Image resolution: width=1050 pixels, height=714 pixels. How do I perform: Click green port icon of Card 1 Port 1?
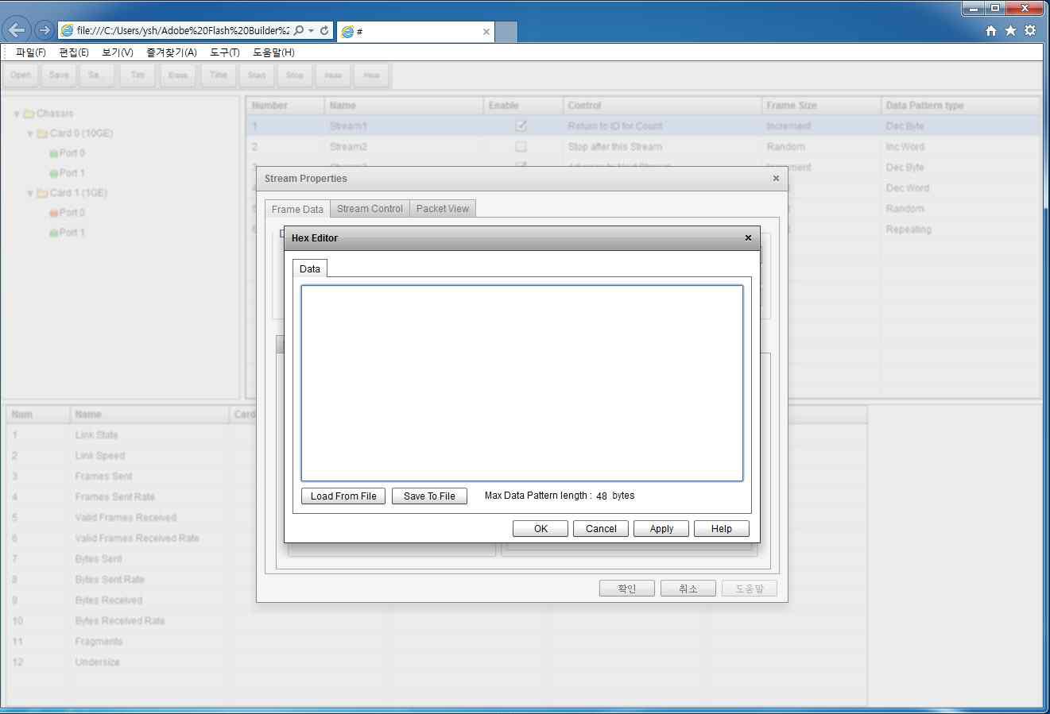[x=54, y=233]
